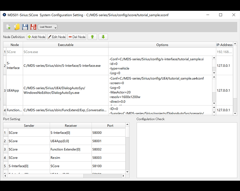Open a configuration via the folder icon
The image size is (240, 191).
17,27
